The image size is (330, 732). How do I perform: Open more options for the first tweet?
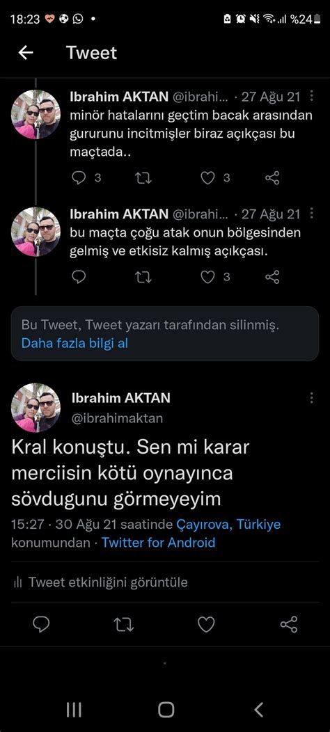click(x=311, y=97)
